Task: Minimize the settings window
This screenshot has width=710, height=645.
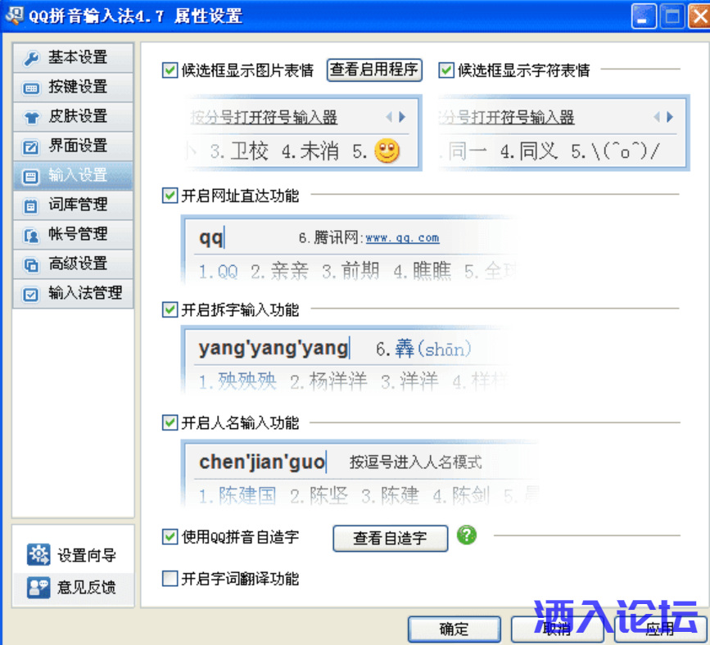Action: tap(644, 16)
